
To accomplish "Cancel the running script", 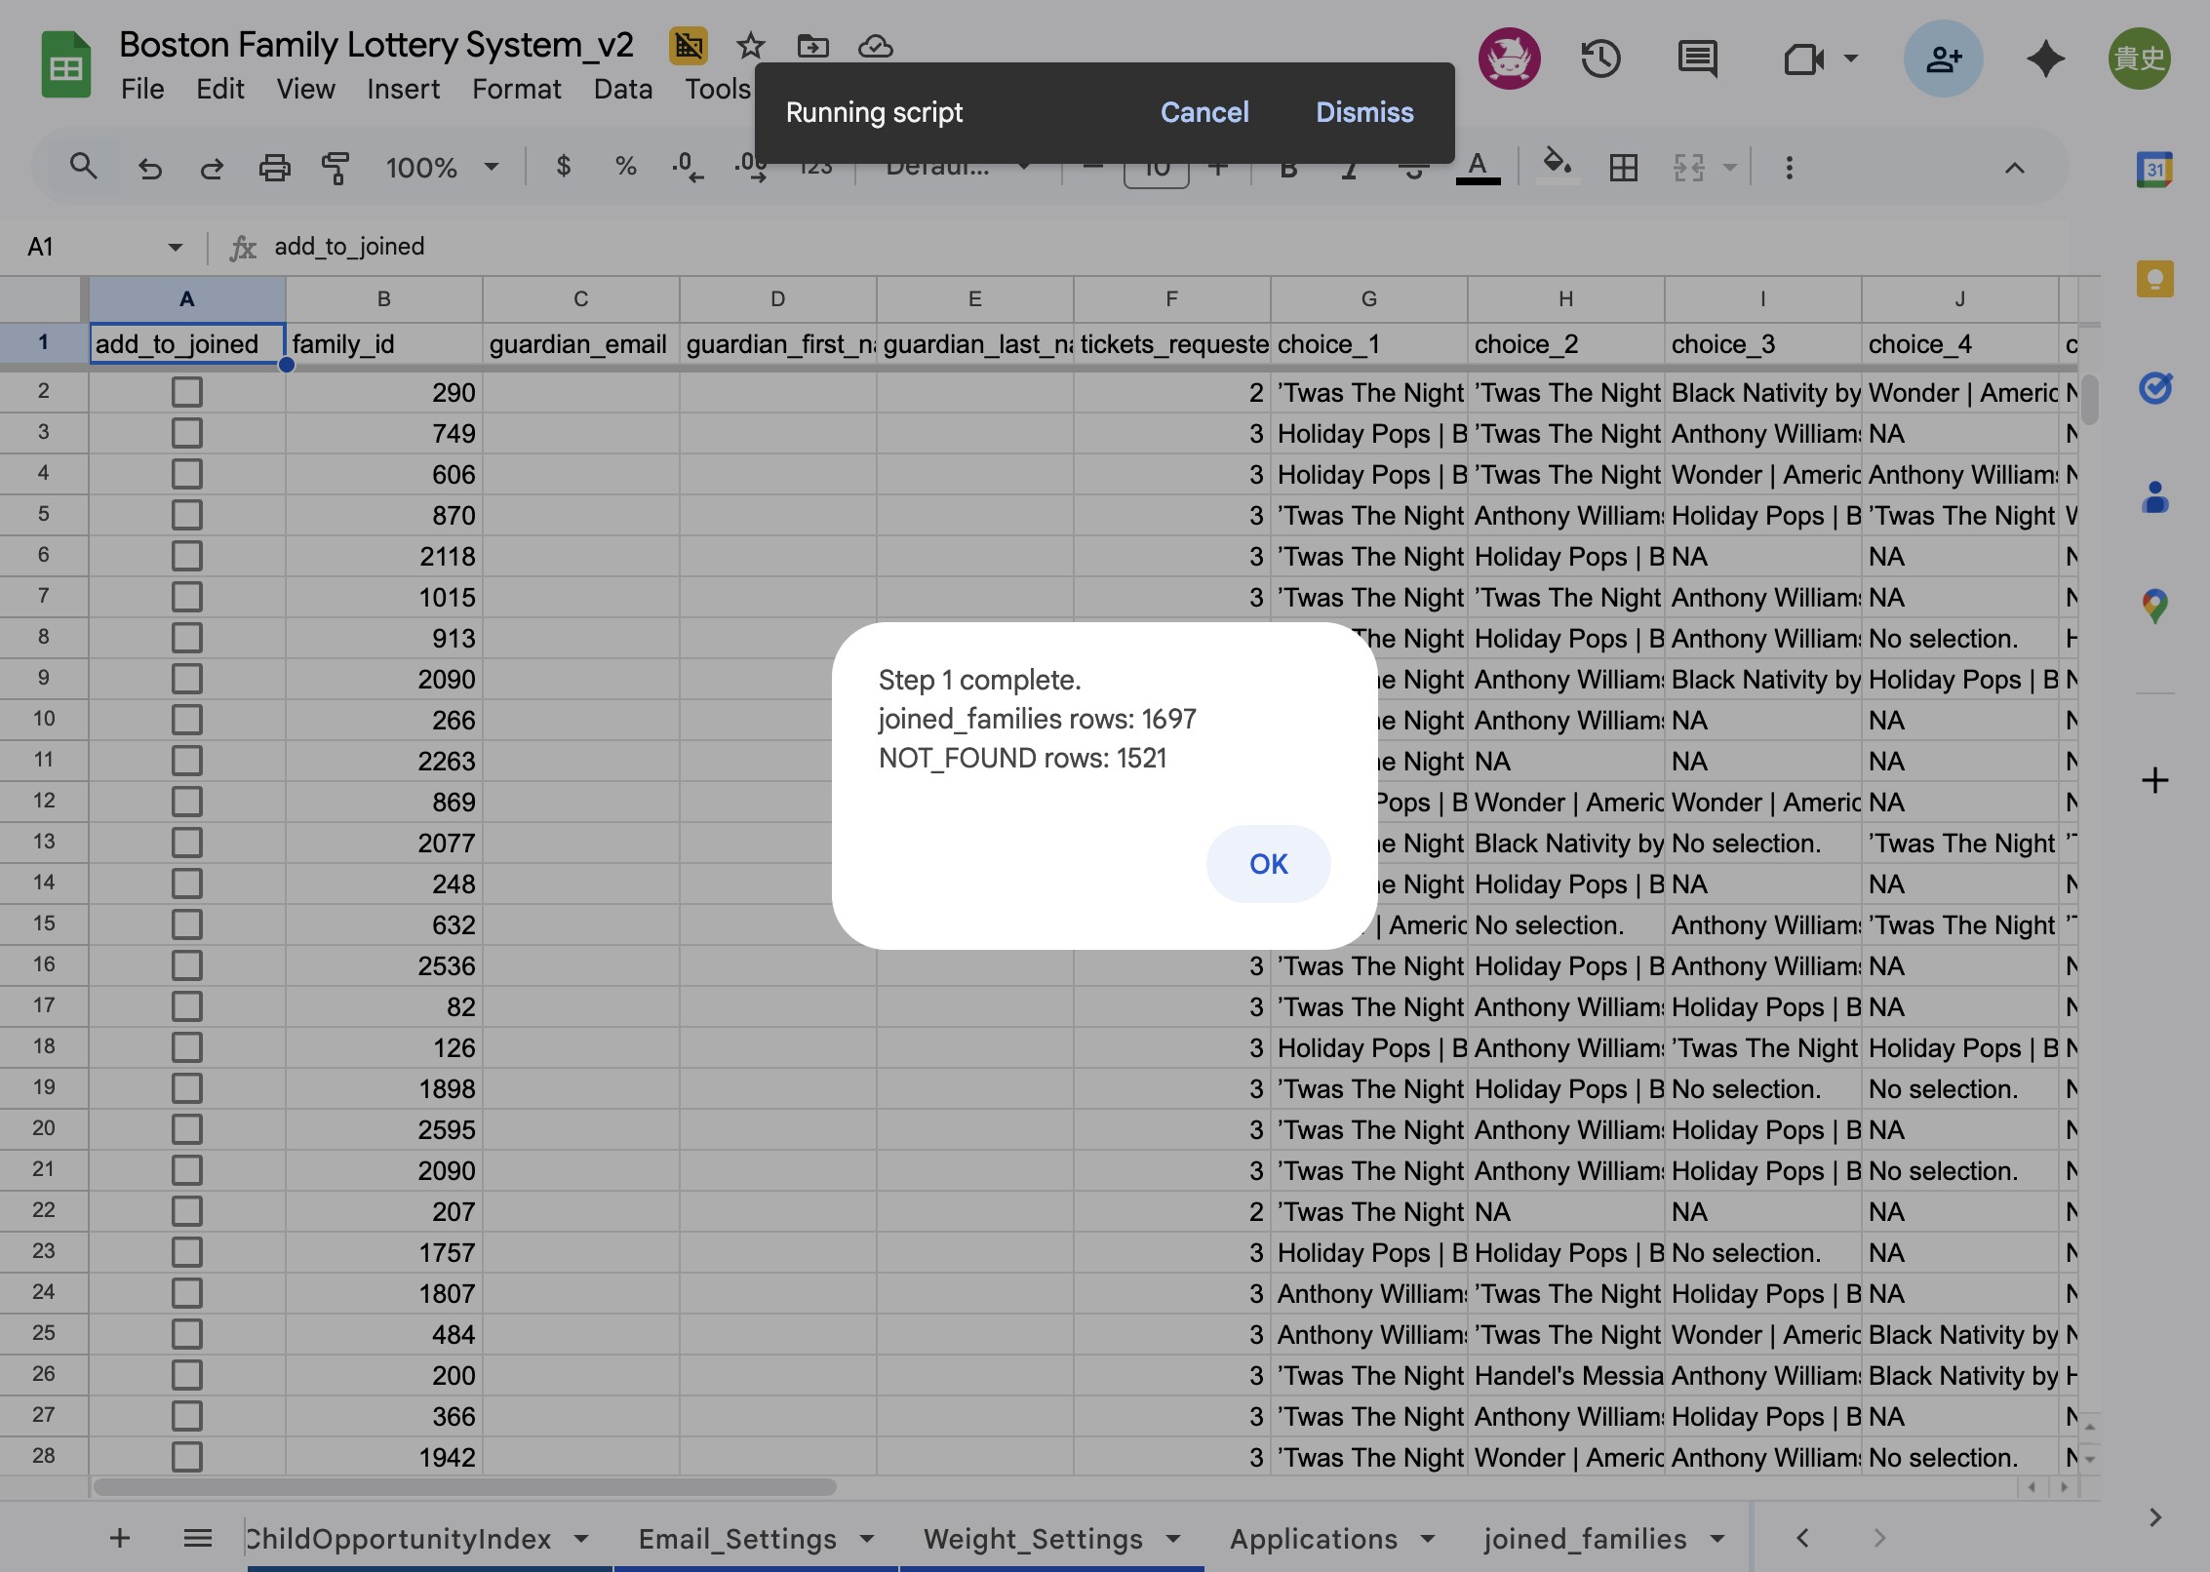I will pos(1204,112).
